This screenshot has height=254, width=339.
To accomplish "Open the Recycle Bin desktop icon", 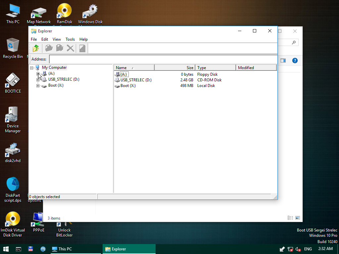I will click(13, 48).
